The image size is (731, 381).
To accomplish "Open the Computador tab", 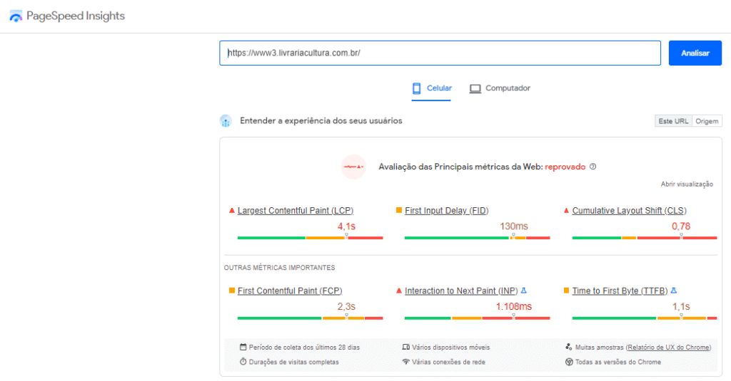I will [x=500, y=88].
